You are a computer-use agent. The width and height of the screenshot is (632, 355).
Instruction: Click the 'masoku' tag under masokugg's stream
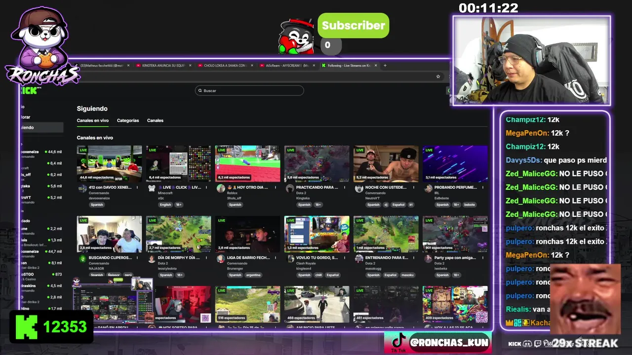tap(407, 275)
